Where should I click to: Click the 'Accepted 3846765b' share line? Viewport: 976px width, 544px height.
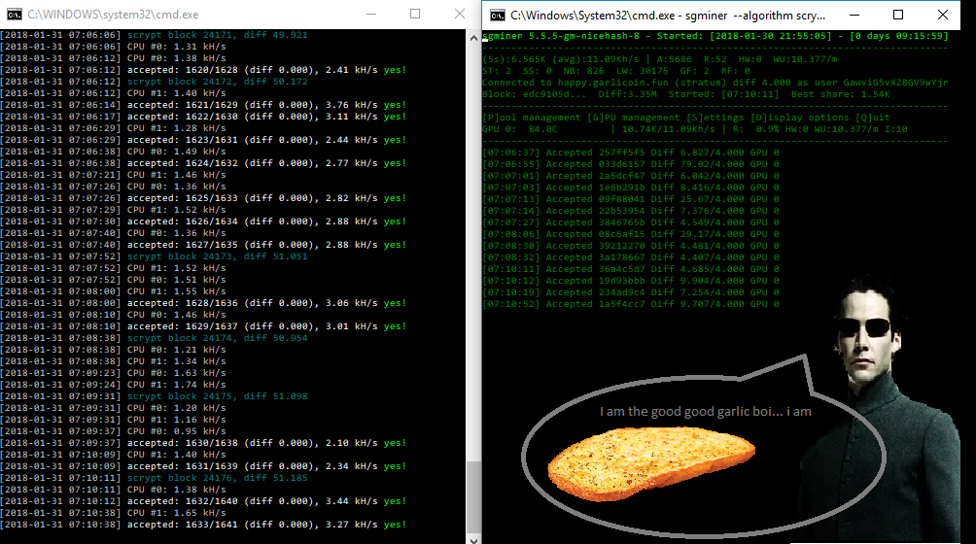click(631, 222)
